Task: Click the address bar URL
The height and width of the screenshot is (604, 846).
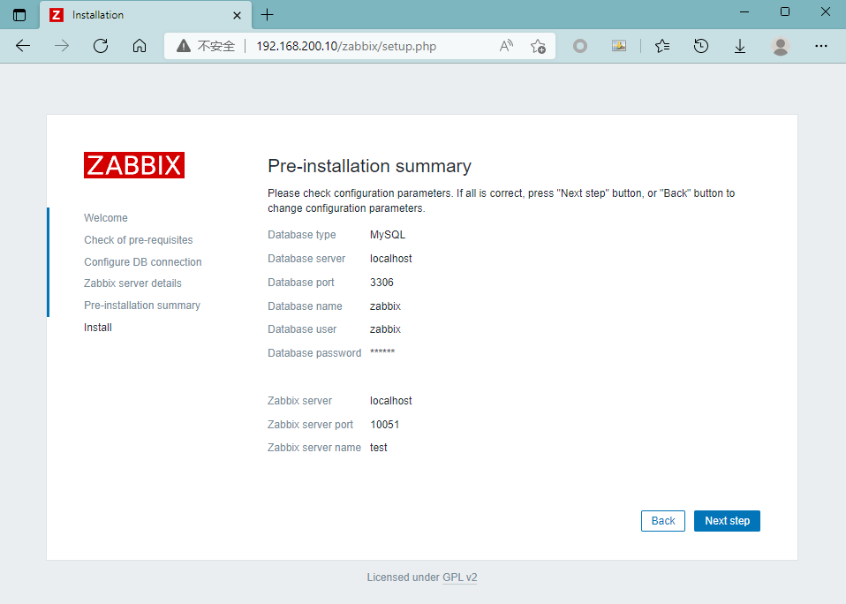Action: pyautogui.click(x=346, y=47)
